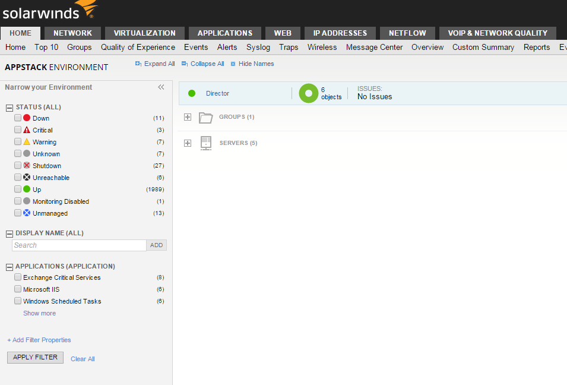Image resolution: width=567 pixels, height=385 pixels.
Task: Open the APPLICATIONS tab
Action: (x=225, y=33)
